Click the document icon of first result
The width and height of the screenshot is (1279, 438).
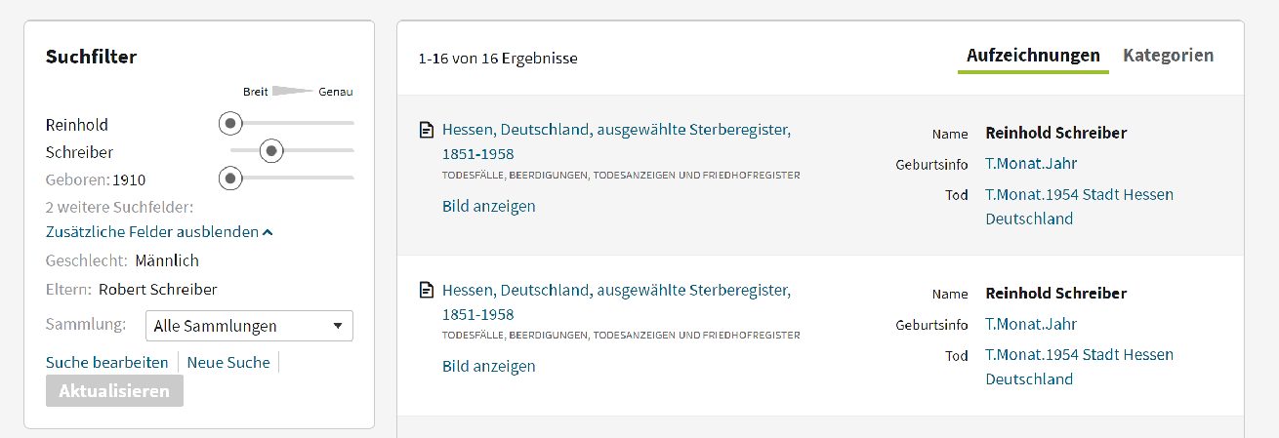pos(426,130)
